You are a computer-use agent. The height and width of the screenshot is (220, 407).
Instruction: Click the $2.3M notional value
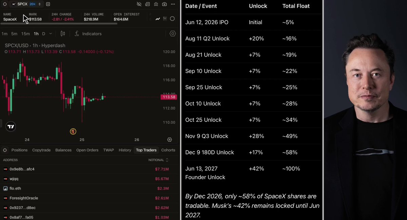click(x=163, y=188)
